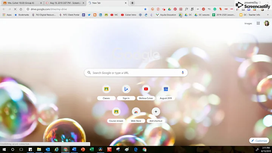Switch to Aug 19 Screencastify tab
This screenshot has height=153, width=272.
pos(65,3)
